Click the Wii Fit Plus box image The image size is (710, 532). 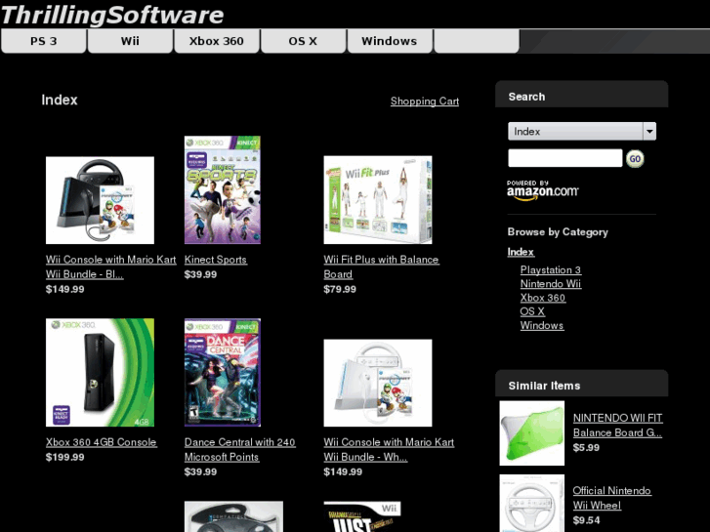coord(378,200)
